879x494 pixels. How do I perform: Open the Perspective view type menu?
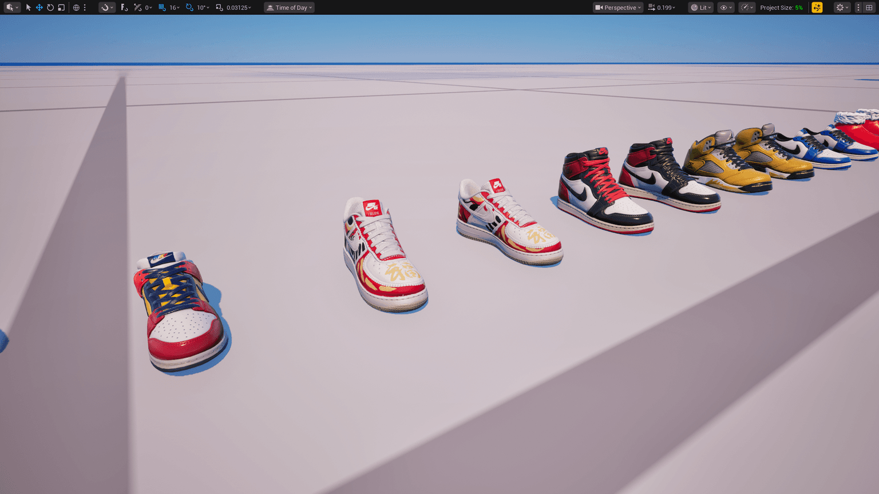(617, 7)
